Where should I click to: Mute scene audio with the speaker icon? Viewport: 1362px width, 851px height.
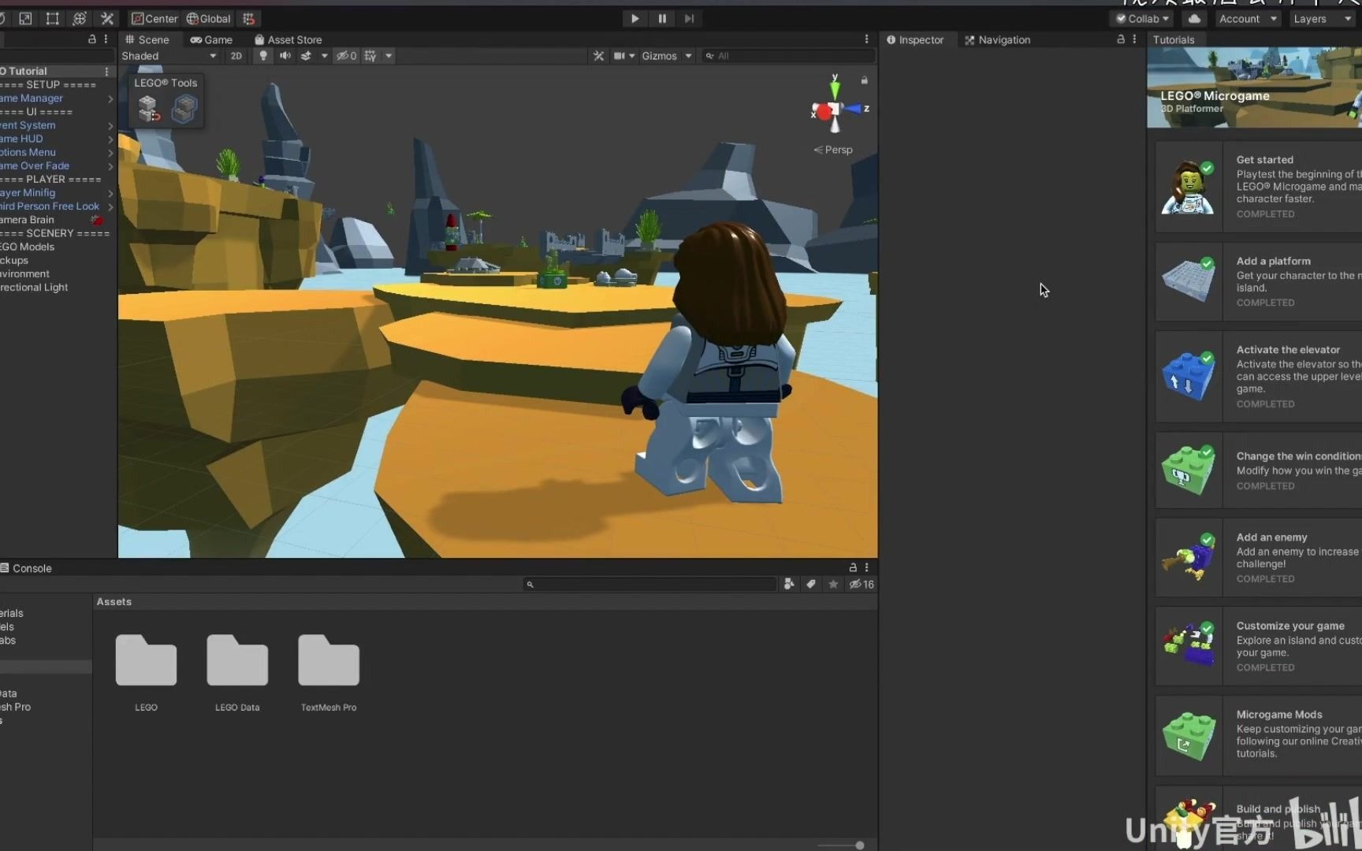point(285,55)
